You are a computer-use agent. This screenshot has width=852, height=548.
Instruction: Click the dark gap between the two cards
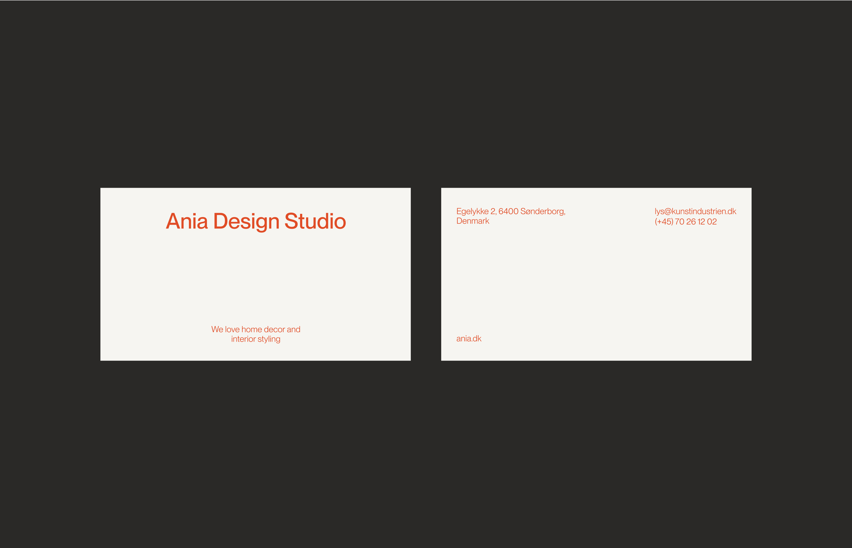[426, 274]
